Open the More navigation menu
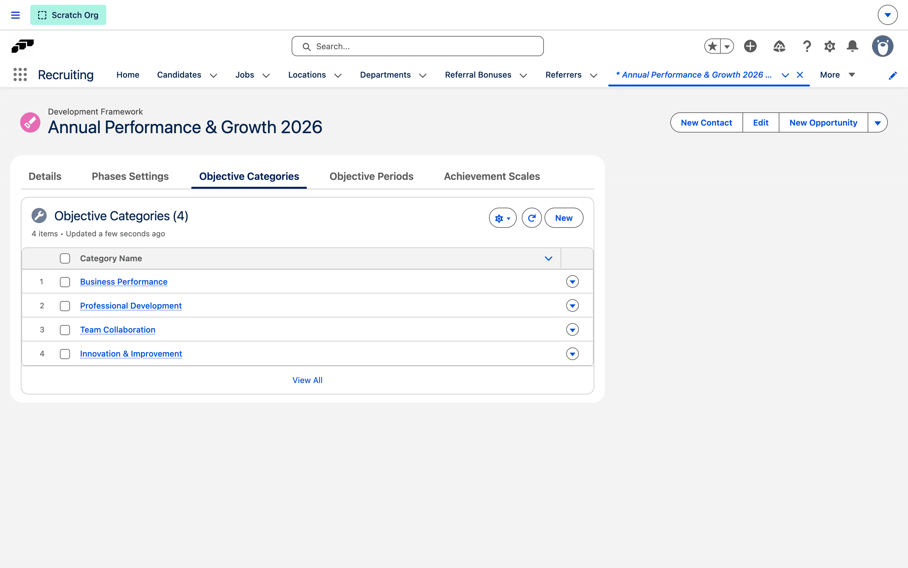908x568 pixels. (837, 75)
